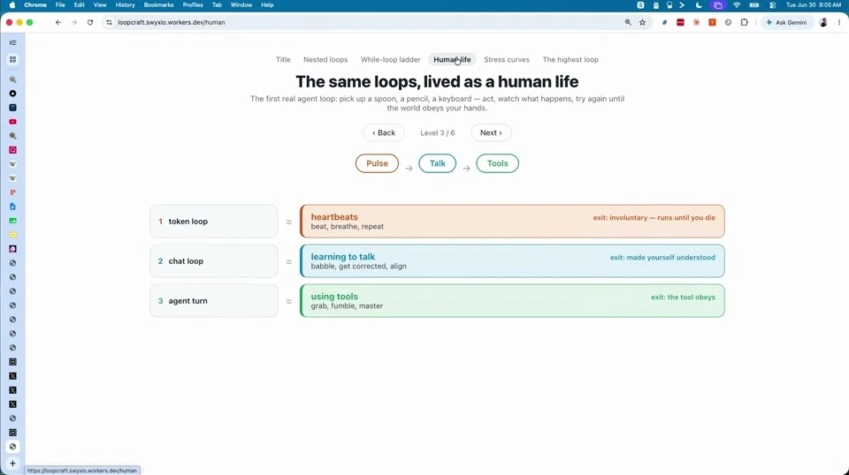Open the battery status menu
The image size is (849, 475).
click(754, 5)
